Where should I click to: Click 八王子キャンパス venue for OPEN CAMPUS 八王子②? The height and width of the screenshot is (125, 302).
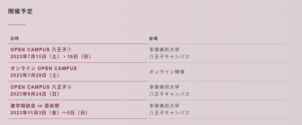[x=169, y=94]
